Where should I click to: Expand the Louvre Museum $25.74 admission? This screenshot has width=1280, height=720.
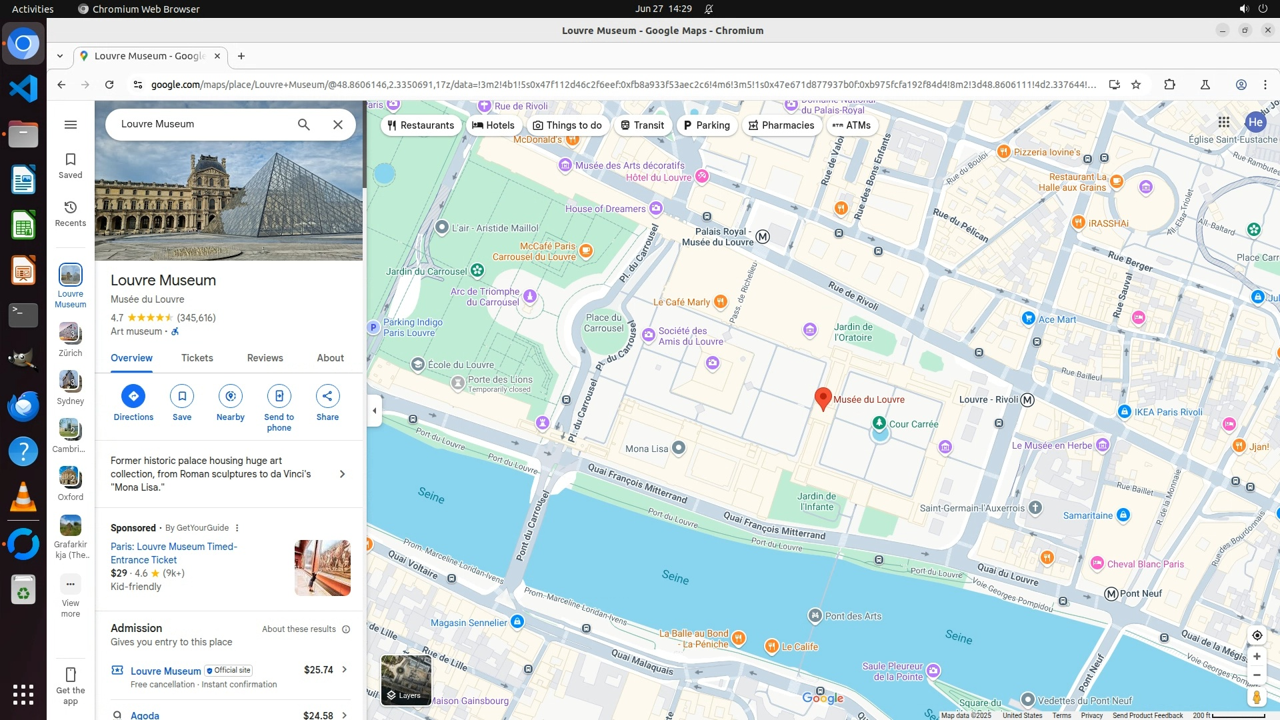(344, 669)
